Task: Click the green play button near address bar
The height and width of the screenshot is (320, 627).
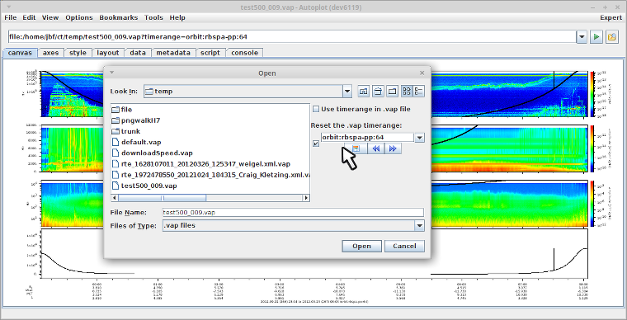Action: pyautogui.click(x=596, y=37)
